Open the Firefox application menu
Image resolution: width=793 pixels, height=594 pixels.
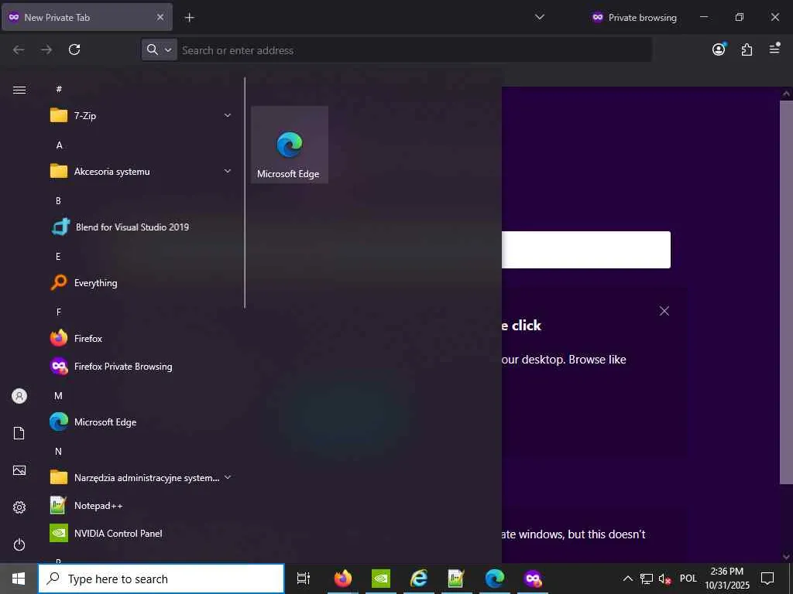(774, 49)
